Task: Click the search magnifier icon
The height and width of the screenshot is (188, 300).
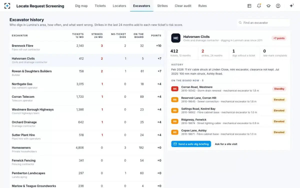Action: pos(240,23)
